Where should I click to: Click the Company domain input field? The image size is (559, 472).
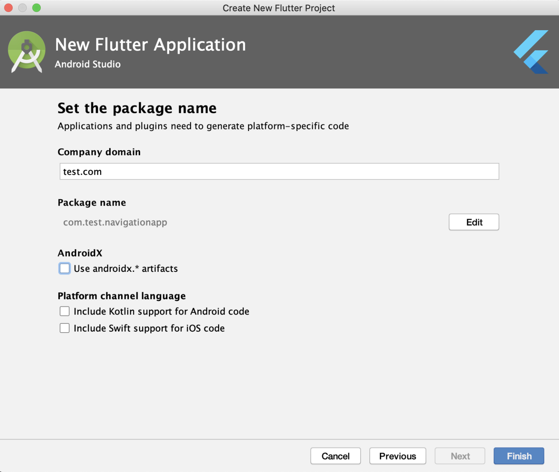tap(279, 171)
